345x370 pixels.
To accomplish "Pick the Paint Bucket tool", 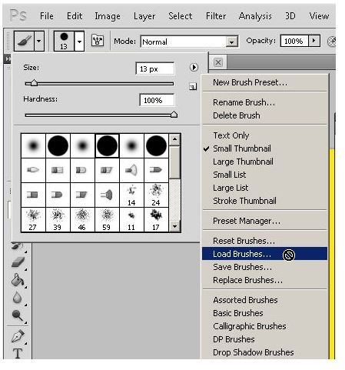I will click(18, 280).
